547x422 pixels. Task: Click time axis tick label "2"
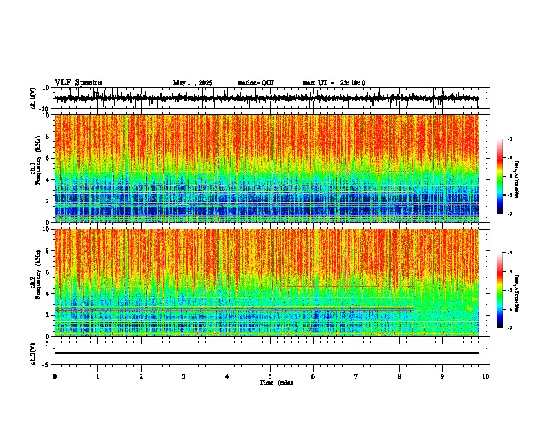pos(141,376)
